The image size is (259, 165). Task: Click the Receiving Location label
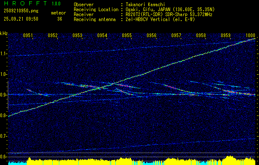pyautogui.click(x=96, y=9)
